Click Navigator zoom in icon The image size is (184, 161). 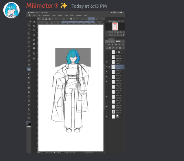pyautogui.click(x=115, y=32)
